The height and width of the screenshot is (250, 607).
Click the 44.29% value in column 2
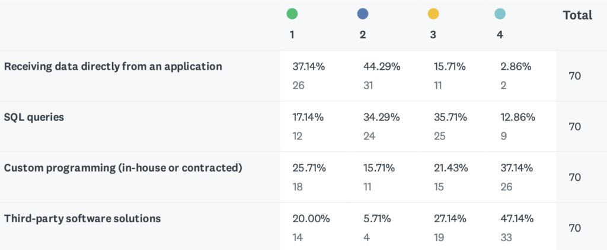coord(382,67)
